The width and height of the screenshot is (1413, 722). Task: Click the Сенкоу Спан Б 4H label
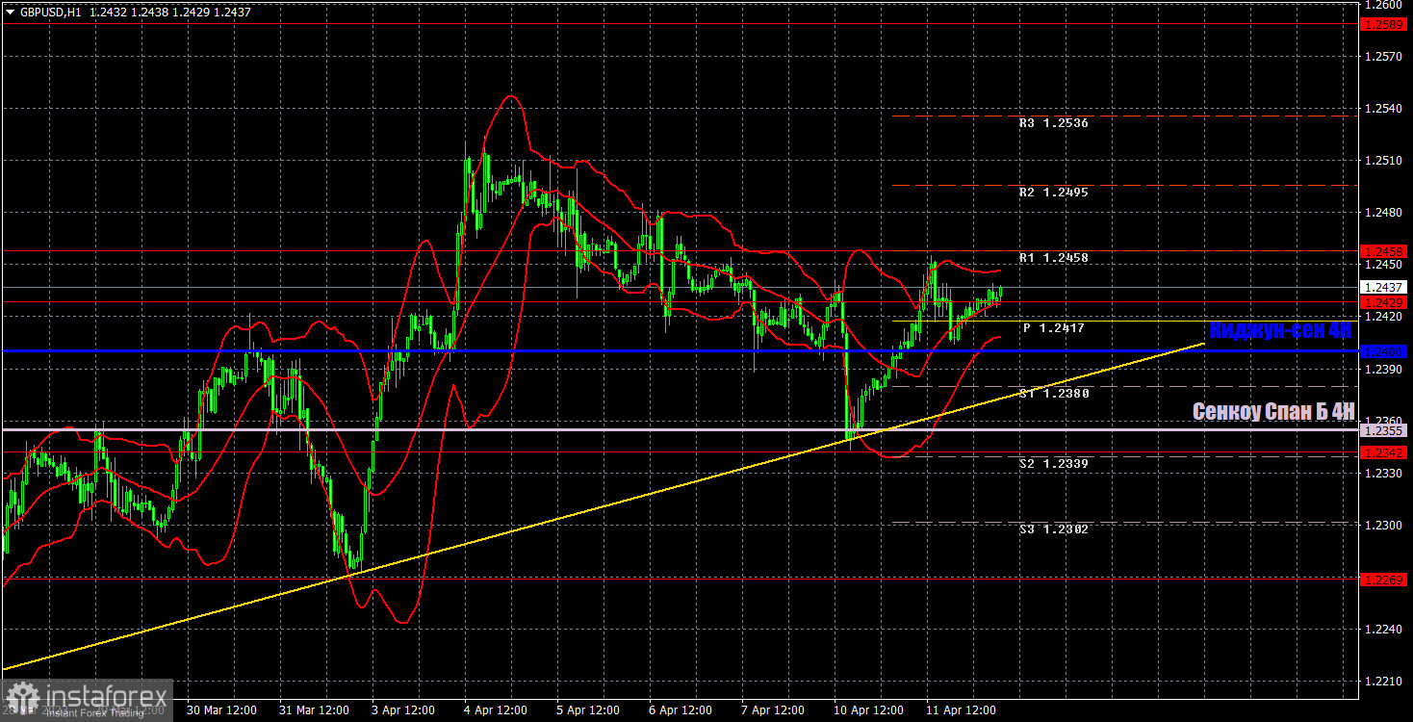1273,411
